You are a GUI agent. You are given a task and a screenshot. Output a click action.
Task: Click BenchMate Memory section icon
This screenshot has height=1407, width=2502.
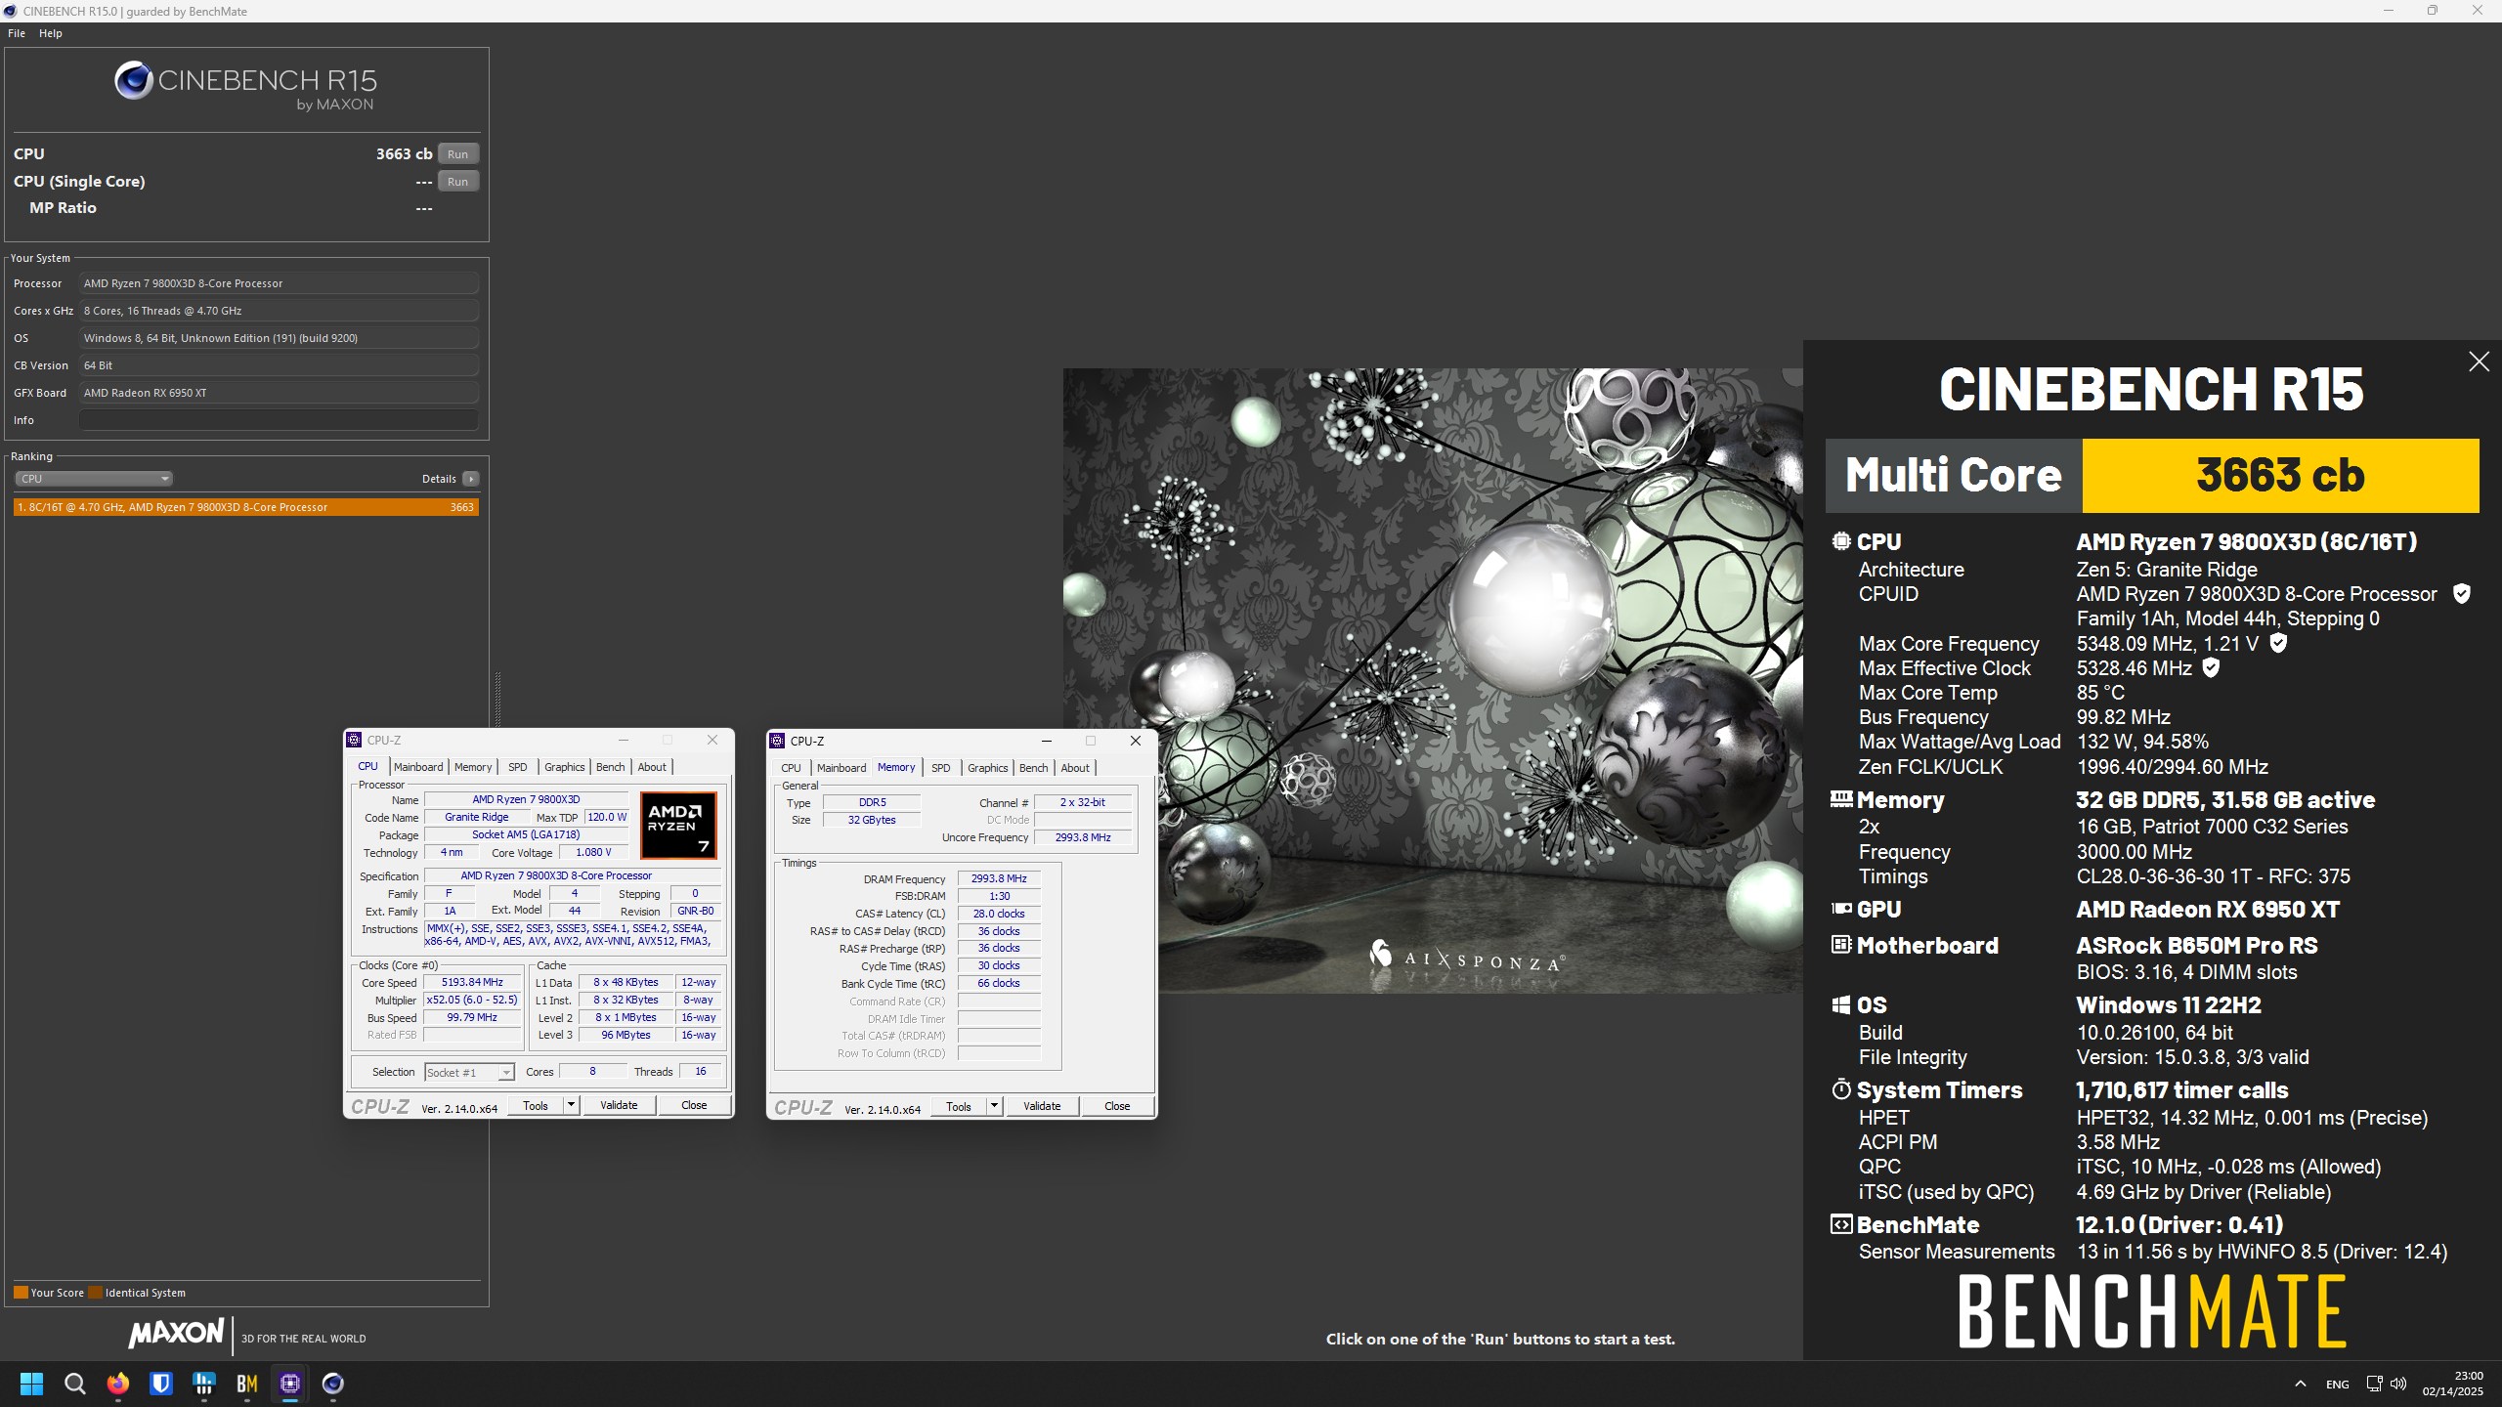(x=1841, y=799)
